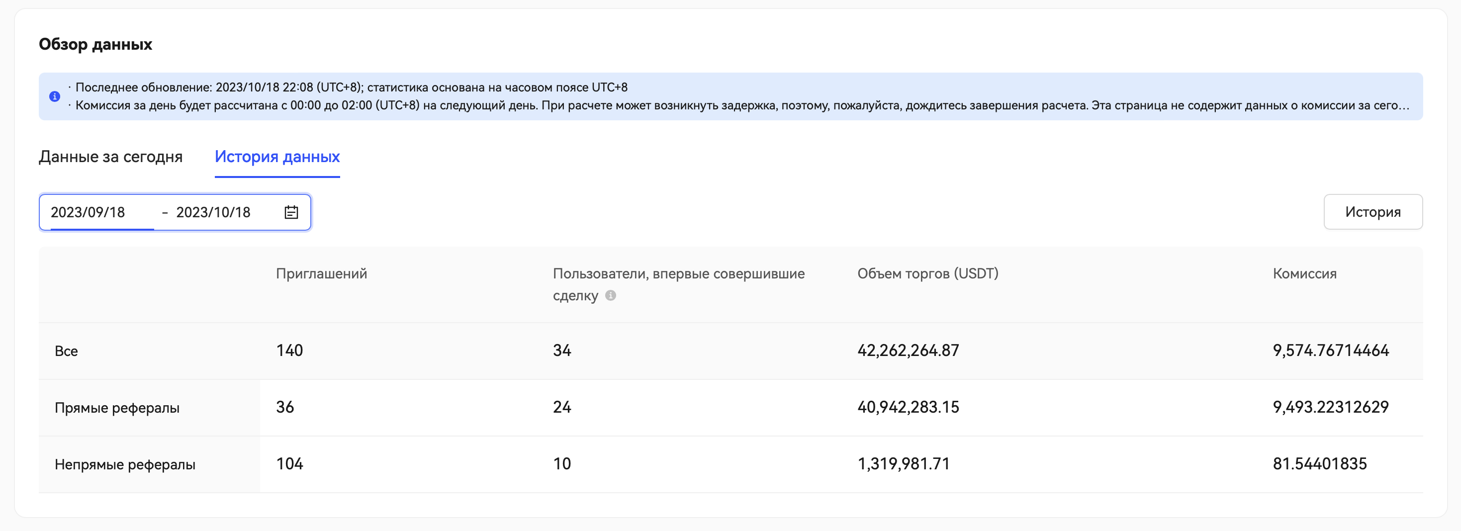Select the История данных tab
This screenshot has width=1461, height=531.
[x=277, y=157]
